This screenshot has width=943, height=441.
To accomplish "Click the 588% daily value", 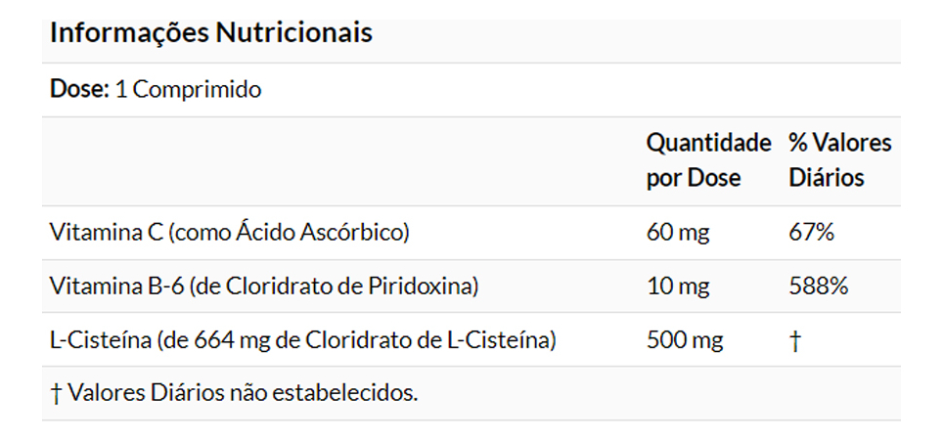I will [818, 287].
